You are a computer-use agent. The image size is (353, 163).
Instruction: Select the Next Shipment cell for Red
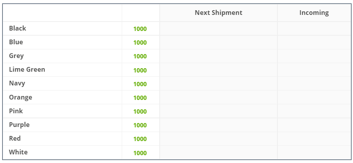coord(218,139)
